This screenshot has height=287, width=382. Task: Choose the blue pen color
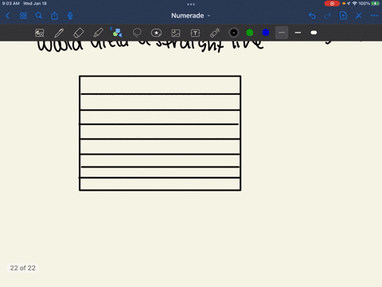(x=266, y=33)
